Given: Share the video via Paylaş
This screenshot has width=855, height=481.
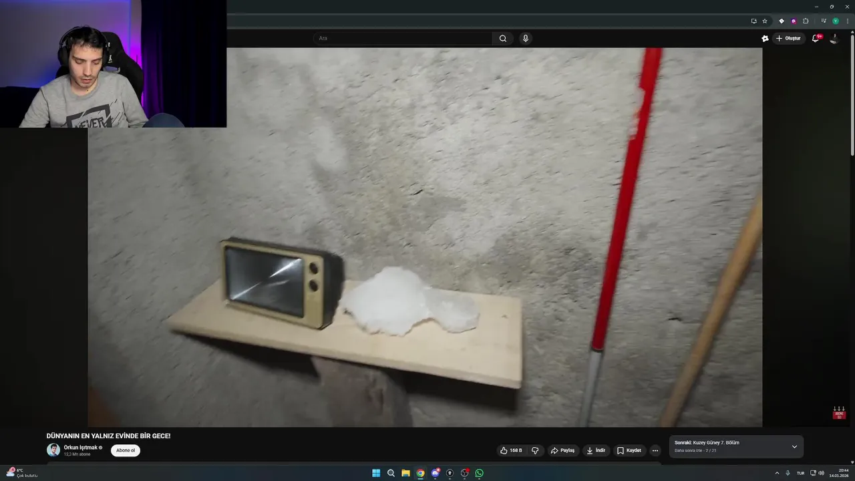Looking at the screenshot, I should coord(562,450).
